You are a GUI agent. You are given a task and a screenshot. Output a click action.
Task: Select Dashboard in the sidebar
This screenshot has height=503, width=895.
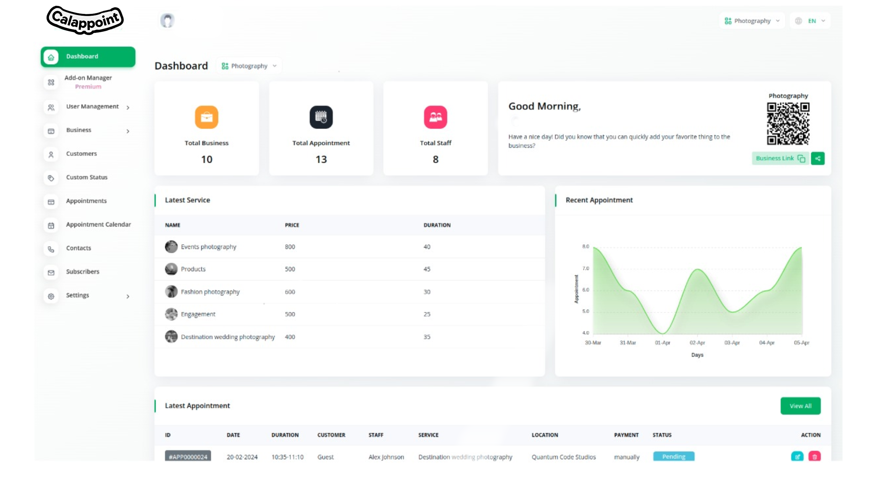pyautogui.click(x=88, y=57)
